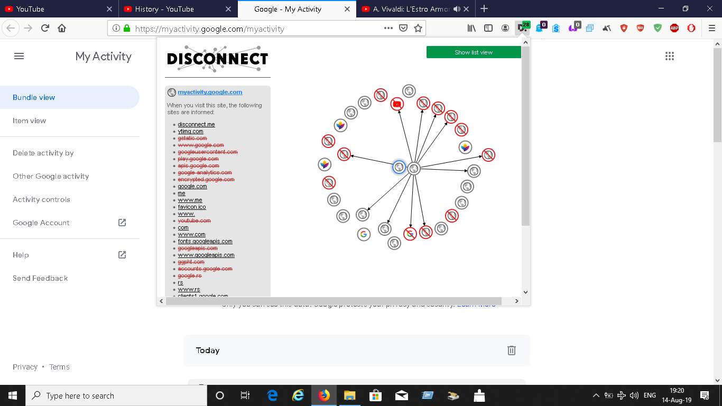Delete Today's activity with trash icon
The height and width of the screenshot is (406, 722).
512,350
